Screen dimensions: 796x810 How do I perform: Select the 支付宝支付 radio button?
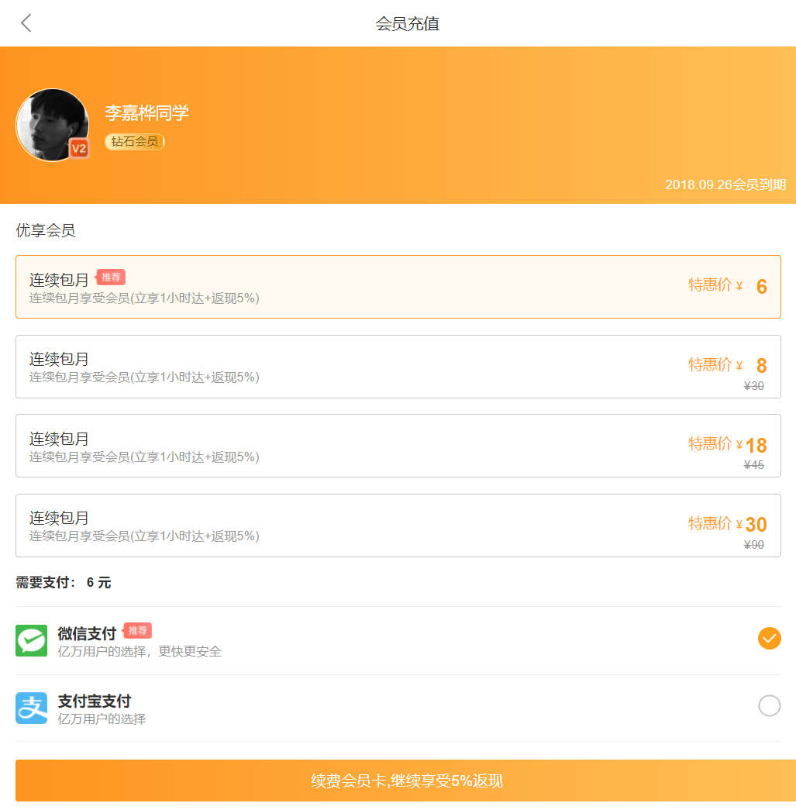pyautogui.click(x=769, y=705)
